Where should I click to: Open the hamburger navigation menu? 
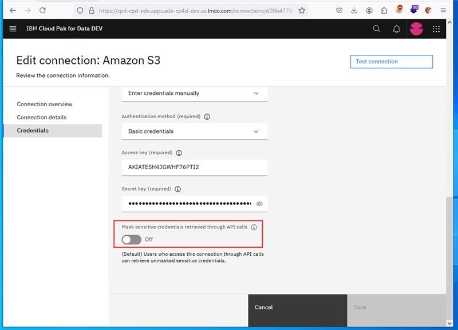click(13, 29)
